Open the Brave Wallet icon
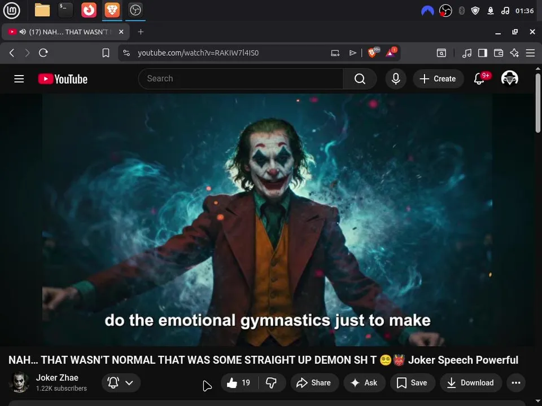542x406 pixels. click(x=499, y=53)
